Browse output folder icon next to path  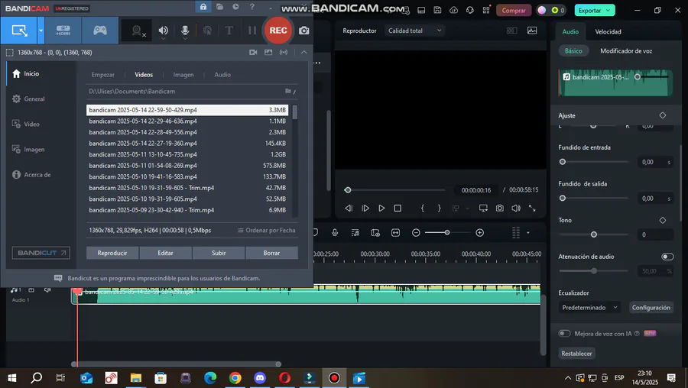(x=290, y=91)
